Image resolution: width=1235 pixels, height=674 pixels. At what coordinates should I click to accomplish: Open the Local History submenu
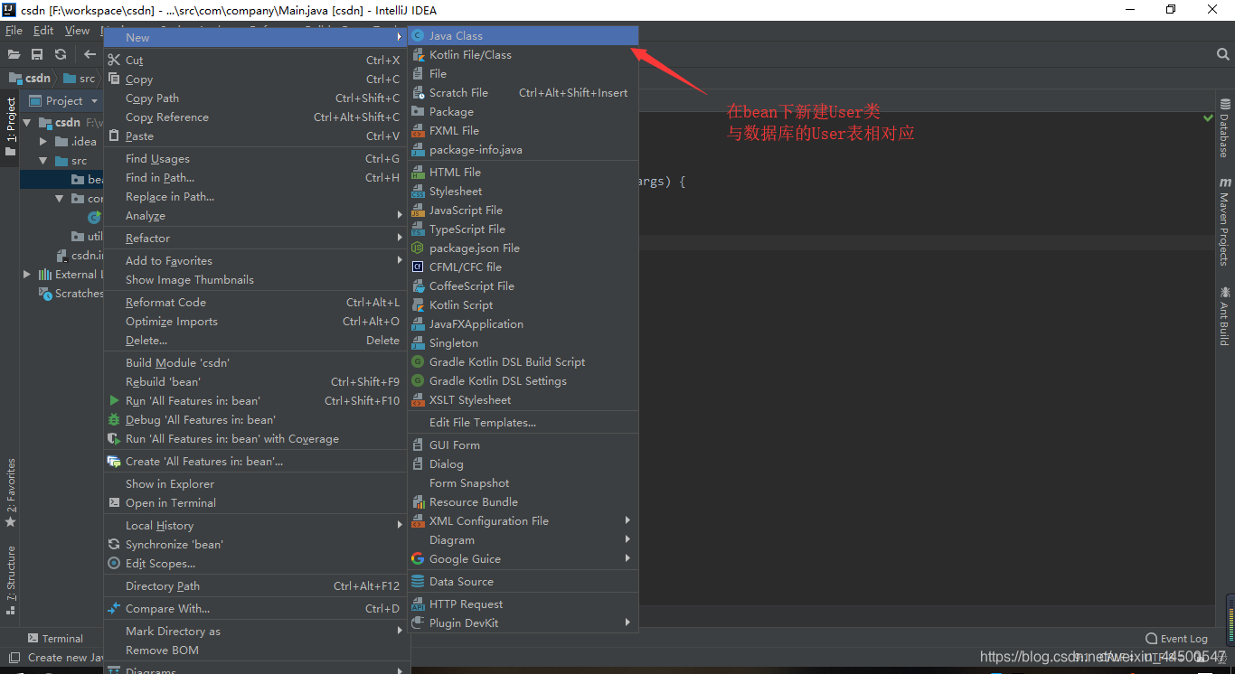[x=254, y=525]
